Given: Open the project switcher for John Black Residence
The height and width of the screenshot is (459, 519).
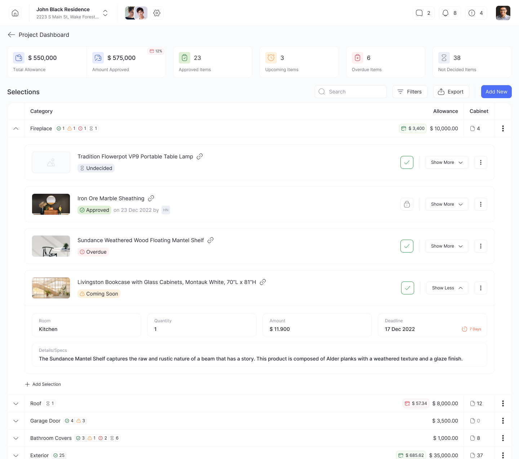Looking at the screenshot, I should tap(105, 13).
